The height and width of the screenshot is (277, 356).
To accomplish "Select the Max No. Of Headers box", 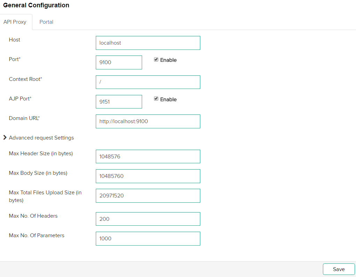I will (148, 219).
